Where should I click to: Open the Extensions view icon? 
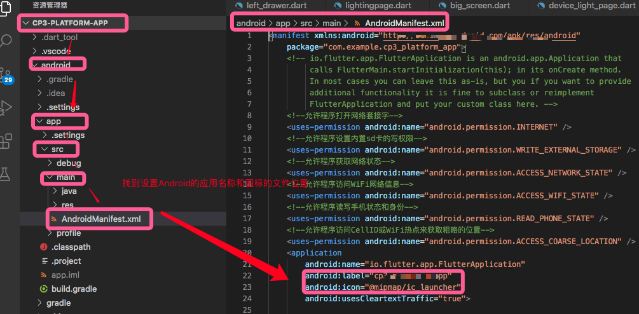tap(6, 141)
